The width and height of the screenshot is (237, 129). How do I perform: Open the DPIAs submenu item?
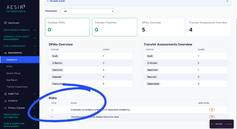click(9, 66)
